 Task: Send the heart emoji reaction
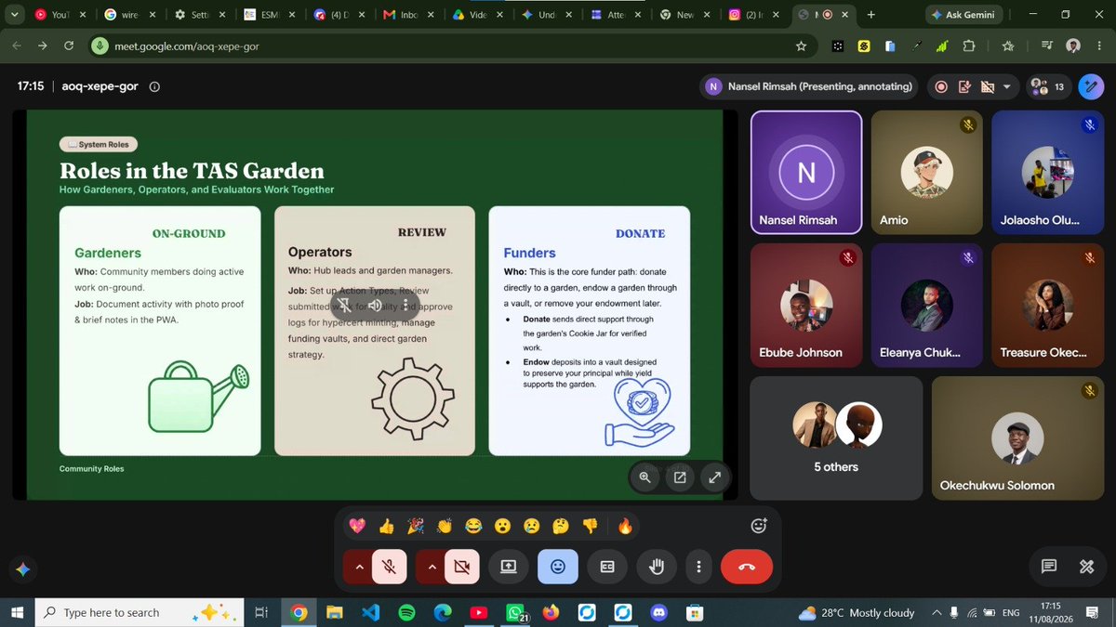(x=357, y=527)
